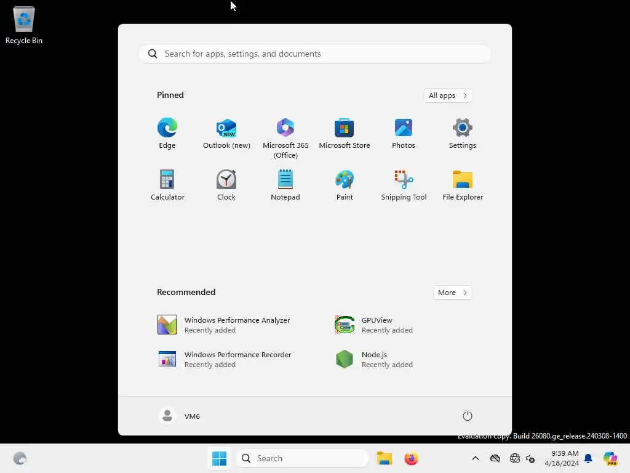630x473 pixels.
Task: Click the taskbar Search box
Action: [x=302, y=458]
